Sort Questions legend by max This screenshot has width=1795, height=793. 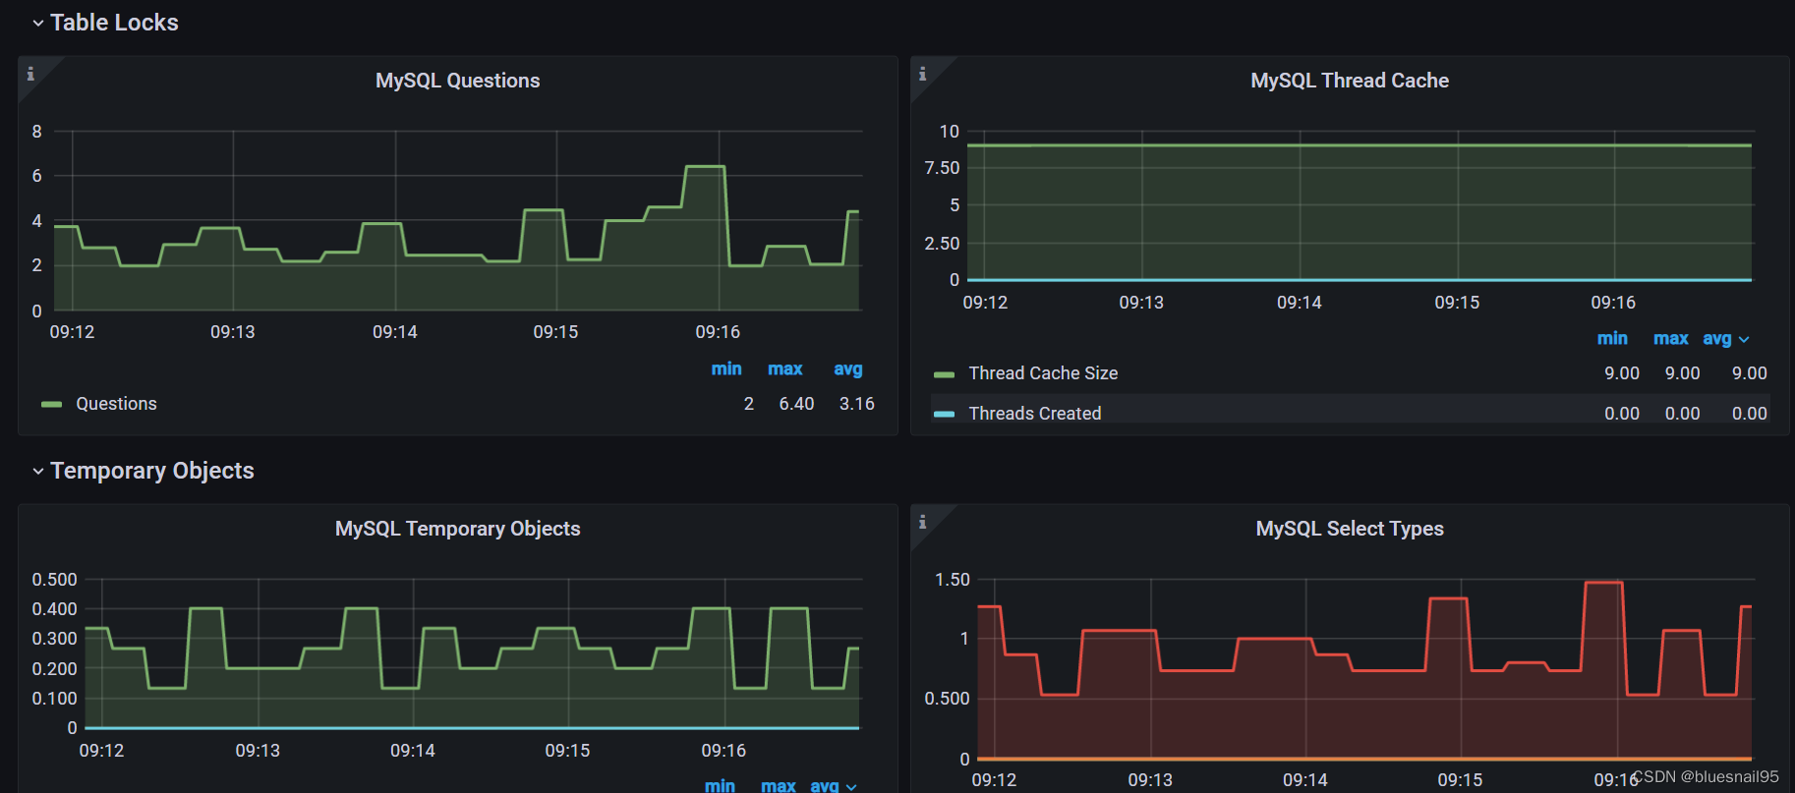pos(785,368)
